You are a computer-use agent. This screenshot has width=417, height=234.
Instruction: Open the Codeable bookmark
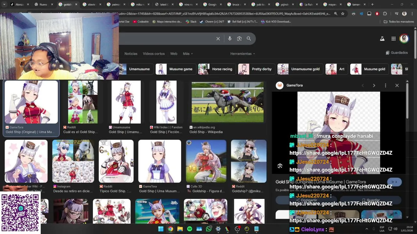click(x=140, y=22)
